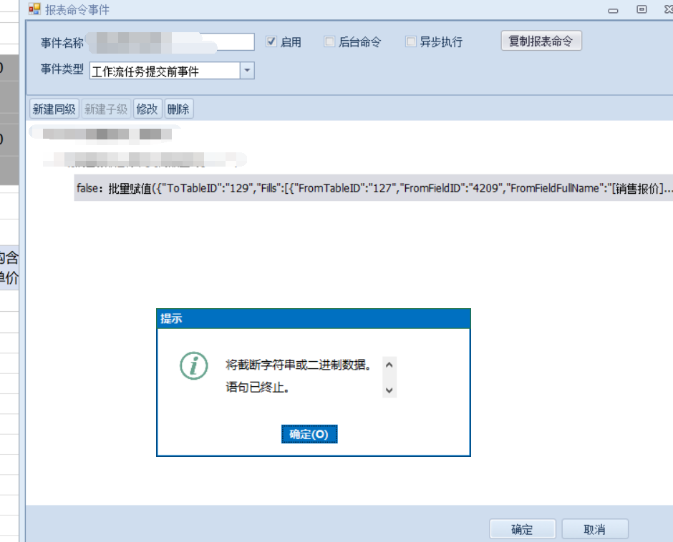
Task: Click the 新建同级 toolbar button
Action: 54,109
